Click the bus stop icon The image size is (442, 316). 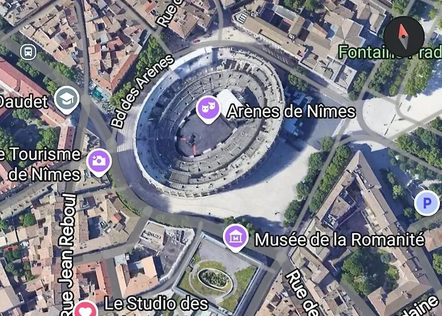click(x=28, y=52)
